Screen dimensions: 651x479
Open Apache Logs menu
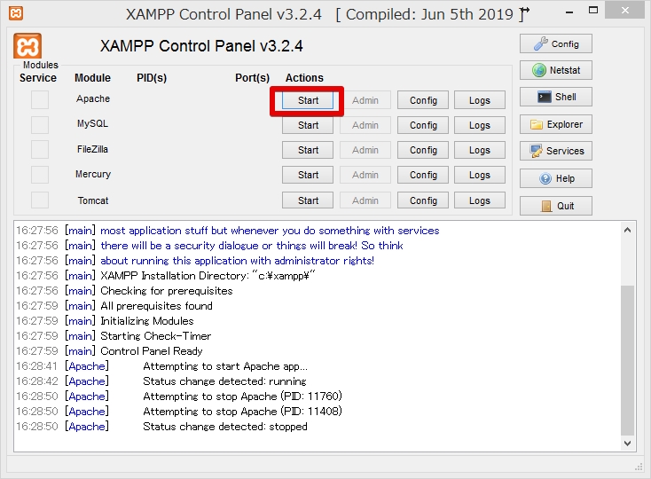coord(480,100)
